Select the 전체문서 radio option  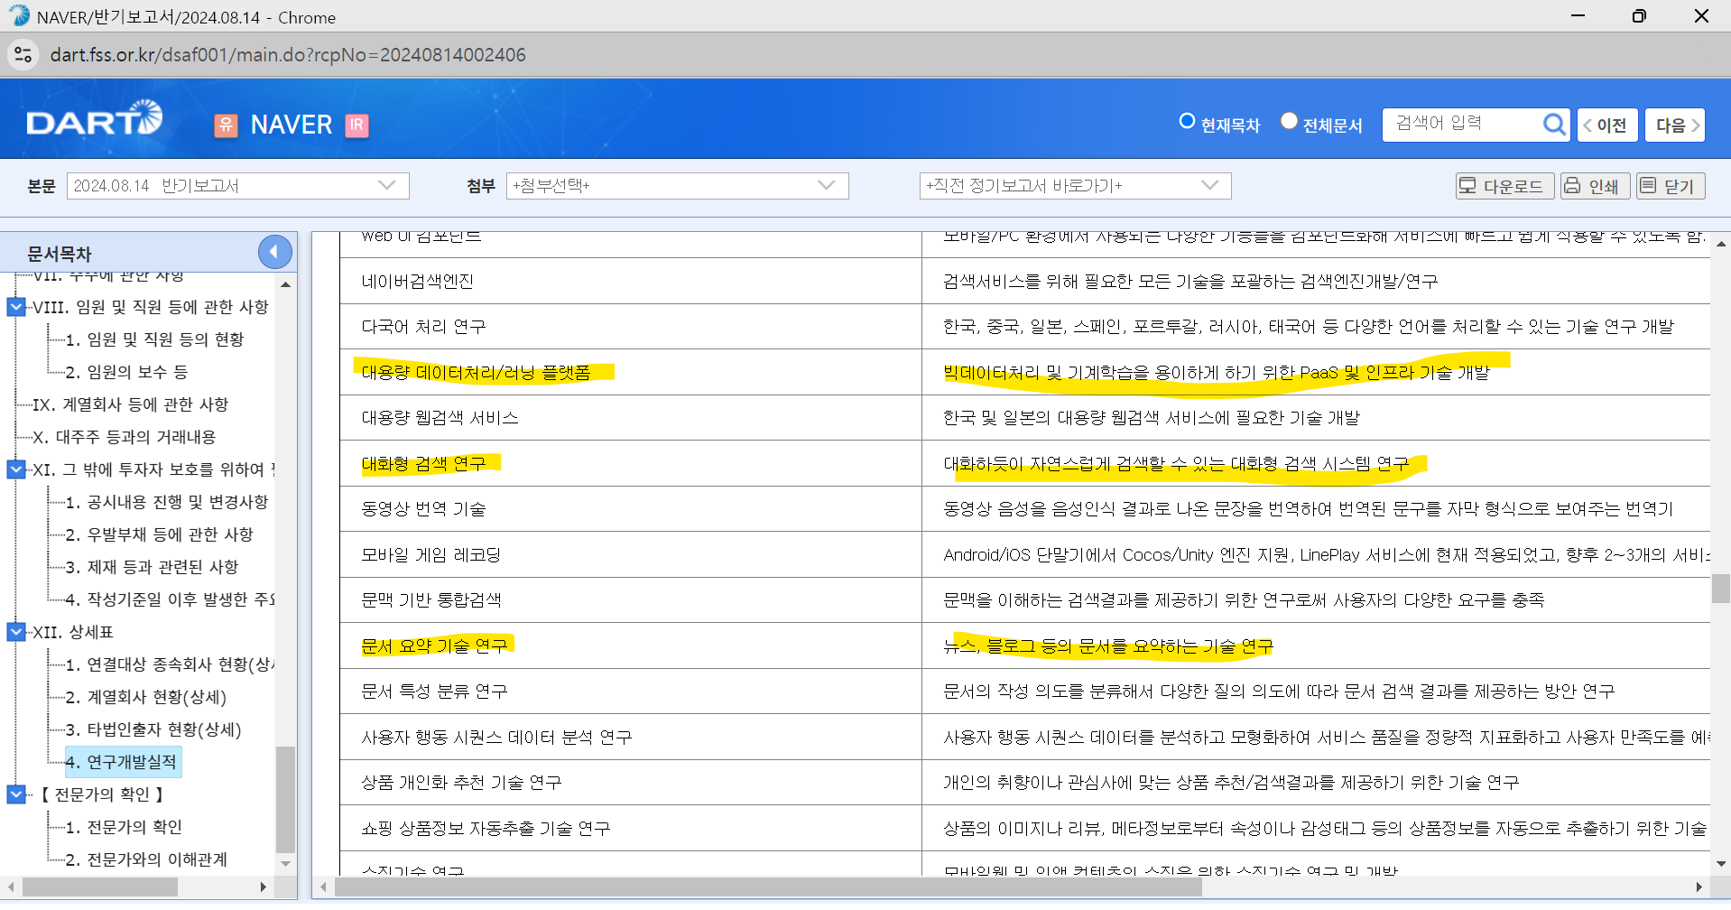pos(1289,121)
